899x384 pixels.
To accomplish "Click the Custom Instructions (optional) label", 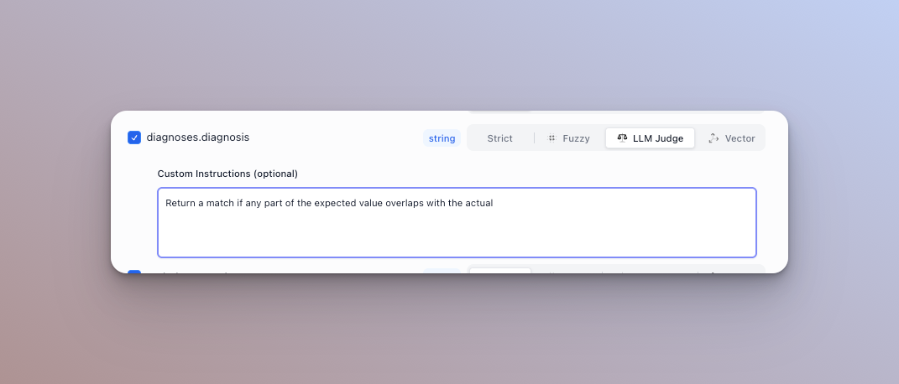I will (227, 174).
